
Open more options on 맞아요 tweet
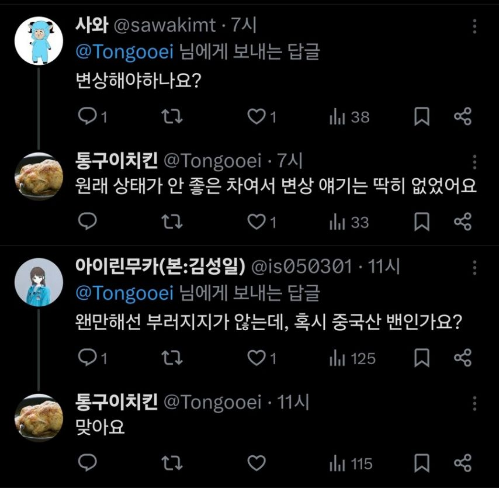pyautogui.click(x=474, y=403)
